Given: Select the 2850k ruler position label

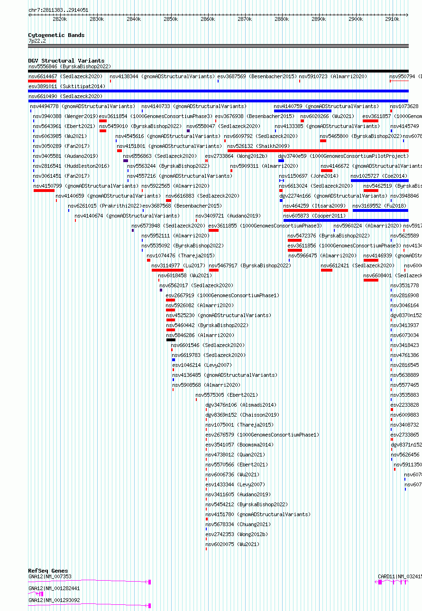Looking at the screenshot, I should pyautogui.click(x=171, y=19).
